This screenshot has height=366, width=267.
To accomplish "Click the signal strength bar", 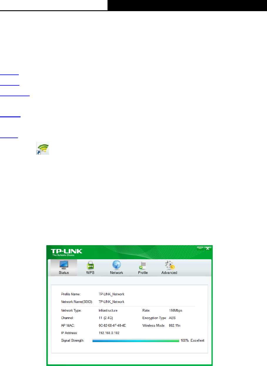I will [136, 340].
